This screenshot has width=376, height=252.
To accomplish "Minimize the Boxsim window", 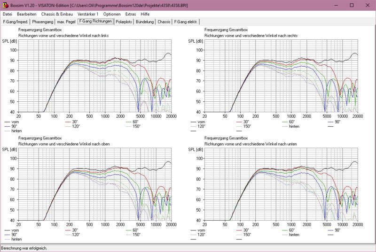I will [336, 5].
